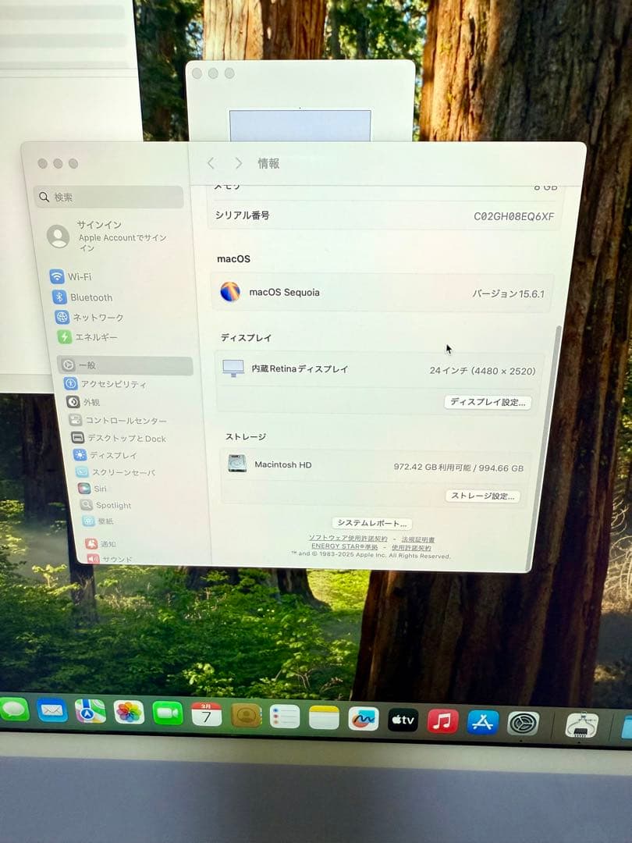Open Music from the Dock

[x=443, y=721]
